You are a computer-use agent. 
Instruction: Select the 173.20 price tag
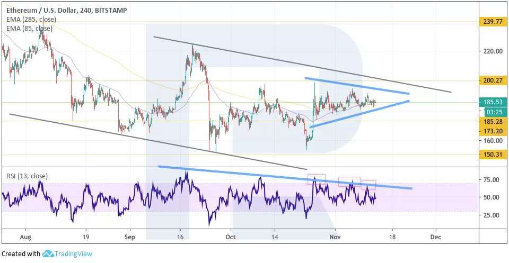pos(493,130)
